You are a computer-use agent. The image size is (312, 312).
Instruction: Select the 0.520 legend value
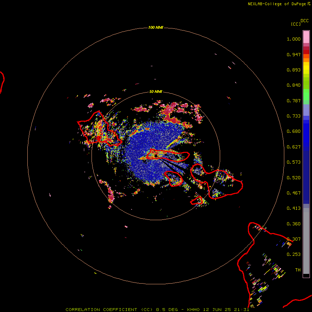point(294,178)
